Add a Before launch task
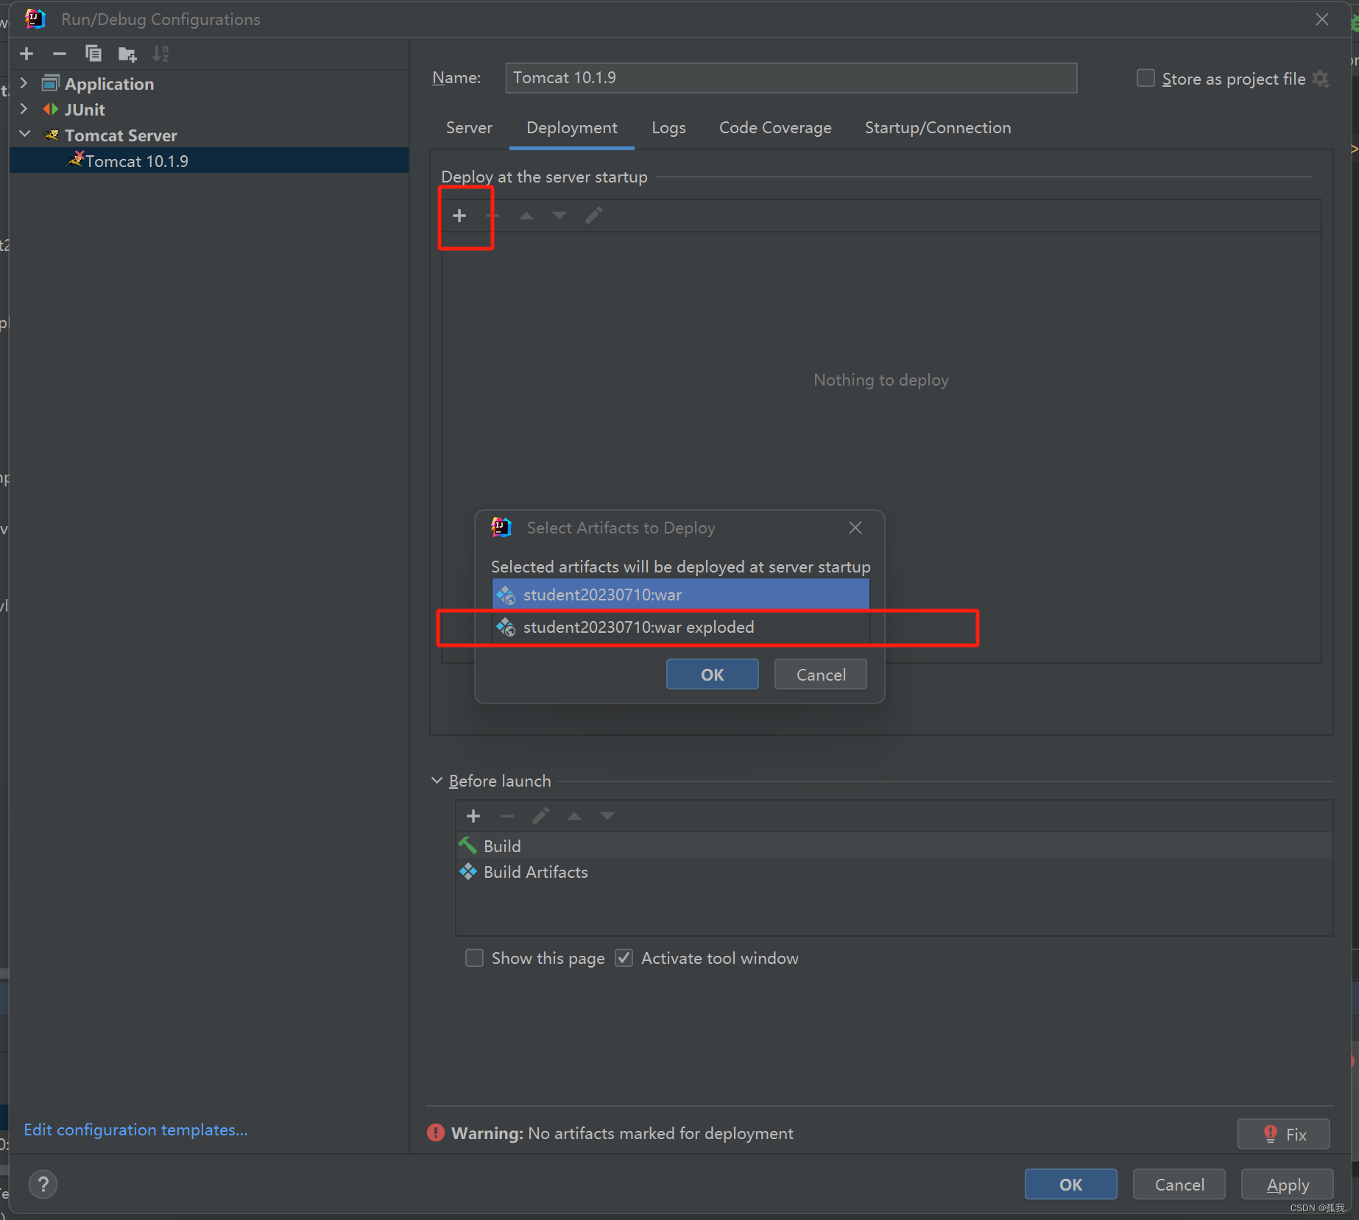 coord(473,816)
